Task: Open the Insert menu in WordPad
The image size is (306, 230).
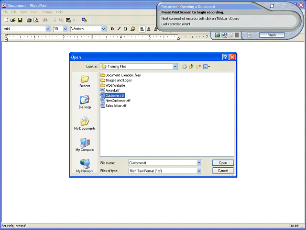Action: pyautogui.click(x=34, y=12)
